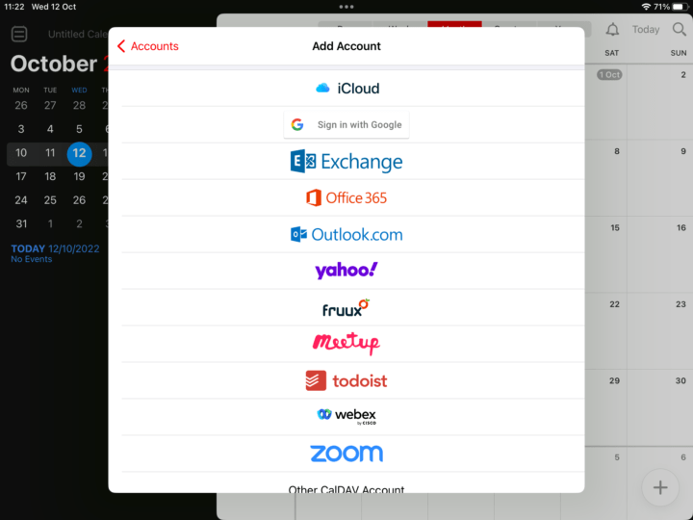Select the Zoom account option
This screenshot has width=693, height=520.
[346, 454]
